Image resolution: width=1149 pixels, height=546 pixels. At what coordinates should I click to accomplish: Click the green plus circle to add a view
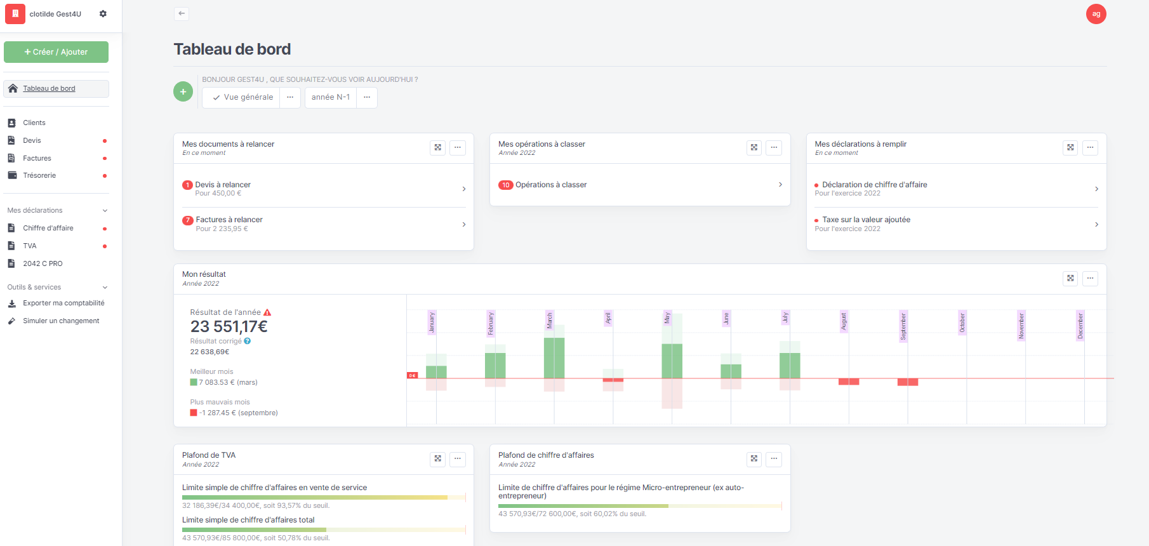click(x=183, y=91)
